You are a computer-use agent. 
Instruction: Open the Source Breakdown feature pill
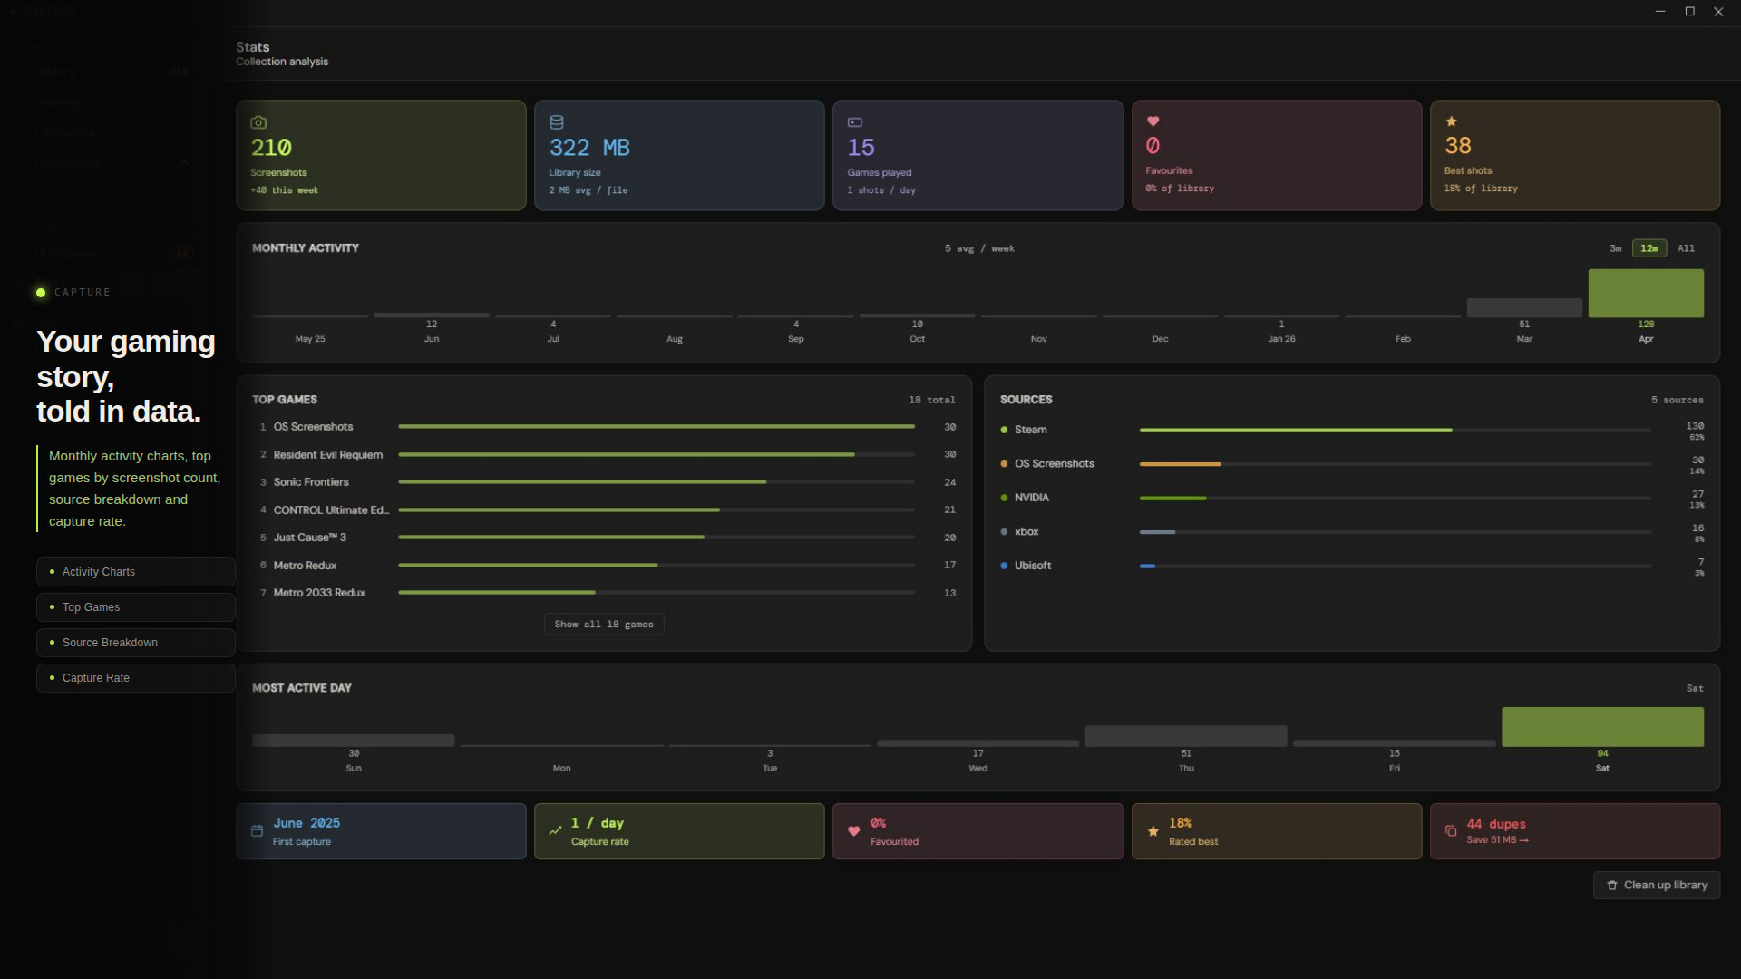(136, 643)
